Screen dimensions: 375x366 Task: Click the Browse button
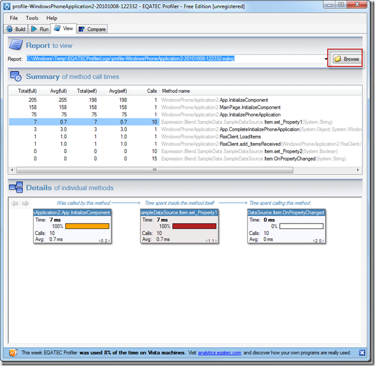(347, 59)
